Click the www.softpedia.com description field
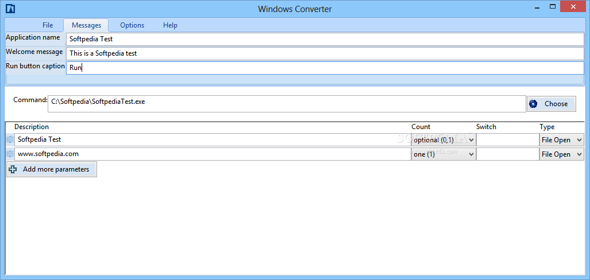Screen dimensions: 590x280 [213, 154]
